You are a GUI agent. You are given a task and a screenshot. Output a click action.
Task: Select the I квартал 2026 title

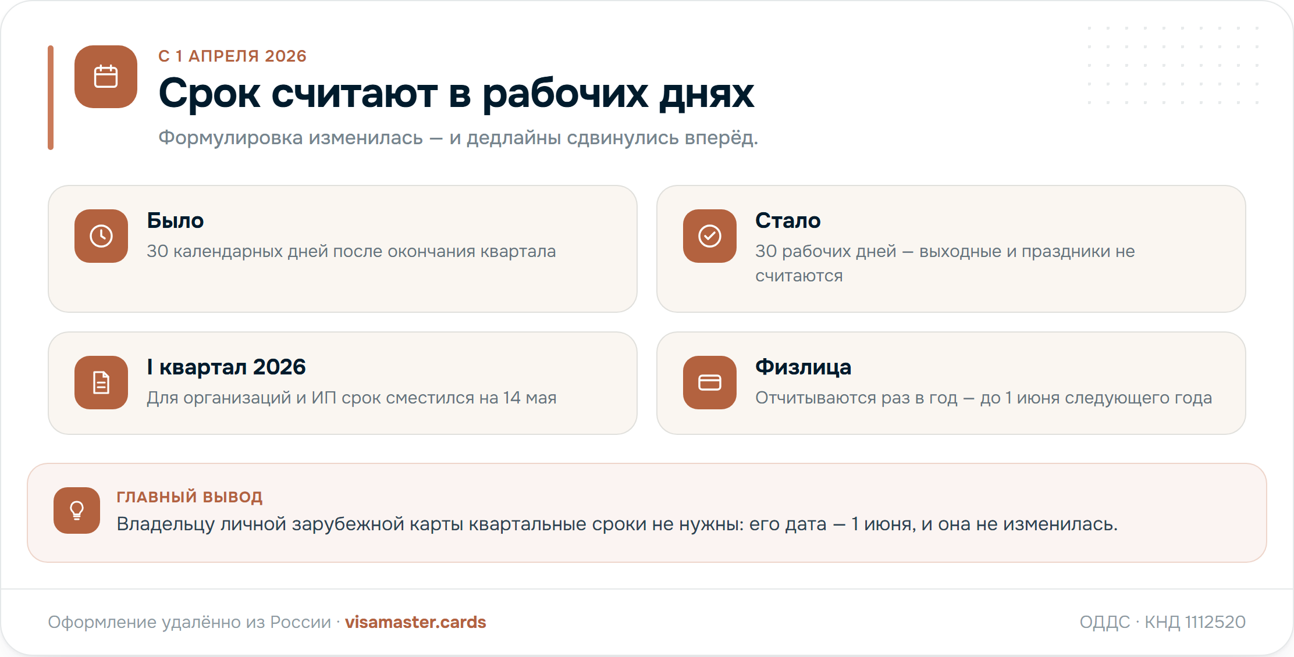click(x=226, y=367)
